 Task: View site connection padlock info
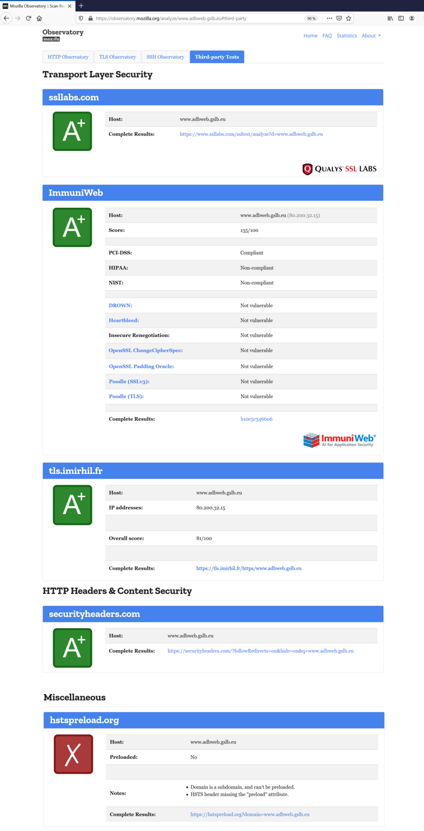[91, 18]
